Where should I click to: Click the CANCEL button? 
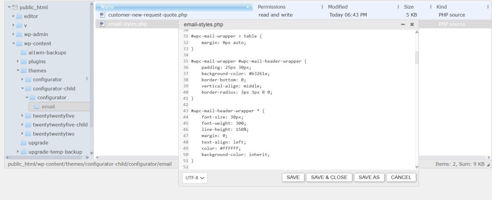(x=401, y=177)
